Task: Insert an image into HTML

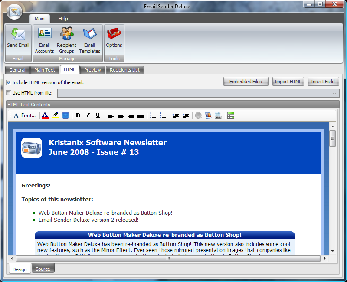Action: coord(208,115)
